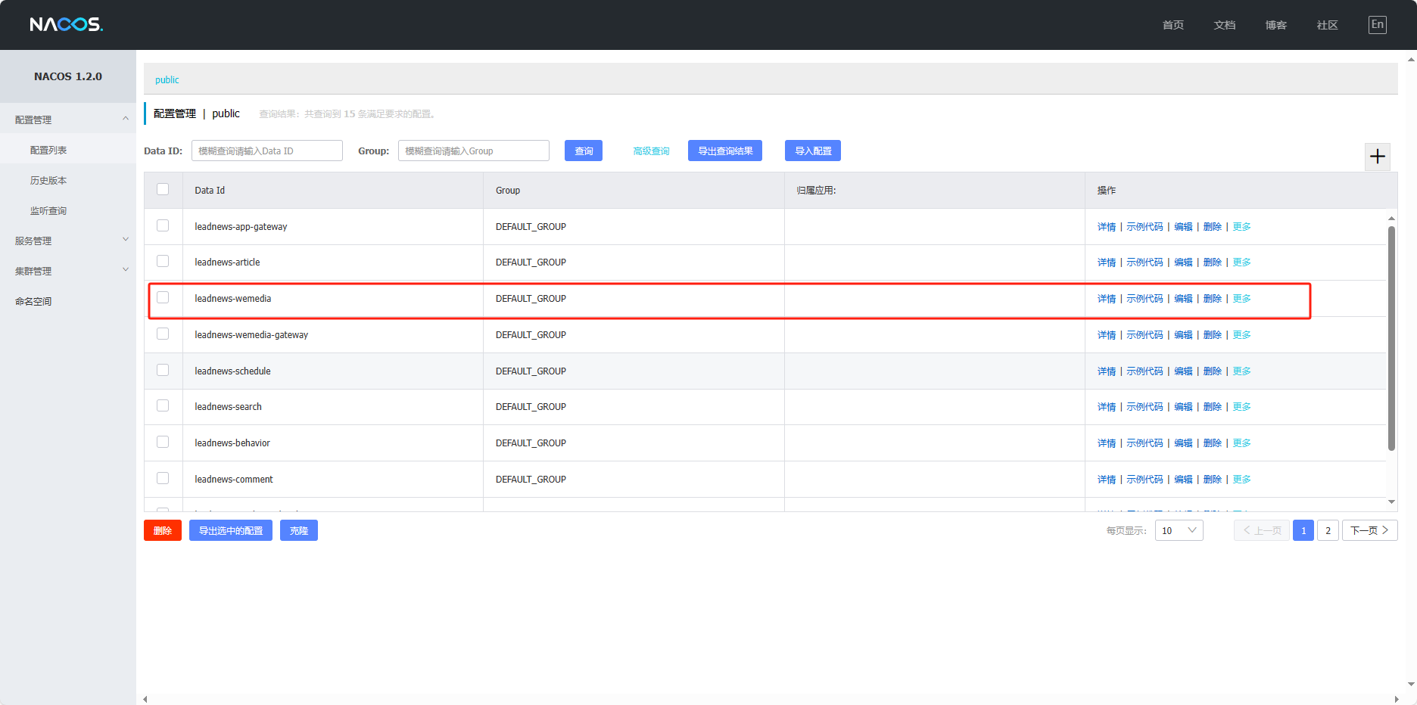Click 导出选中的配置 button
This screenshot has width=1417, height=705.
pos(231,530)
